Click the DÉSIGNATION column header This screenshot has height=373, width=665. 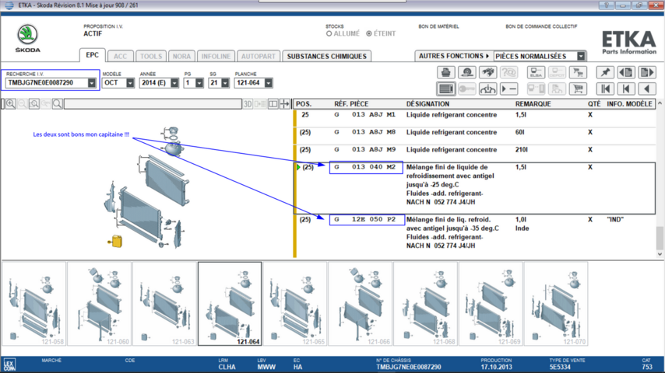[x=427, y=103]
